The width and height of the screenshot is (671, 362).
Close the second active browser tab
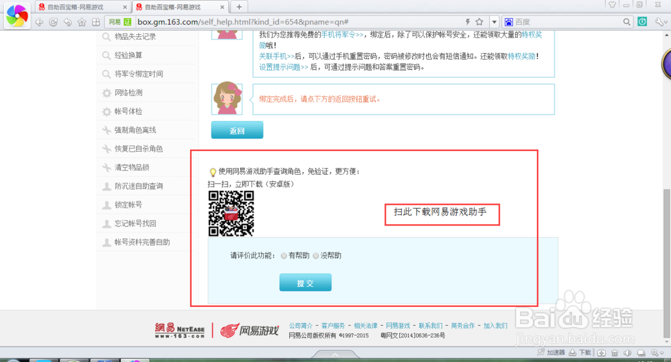click(x=221, y=7)
